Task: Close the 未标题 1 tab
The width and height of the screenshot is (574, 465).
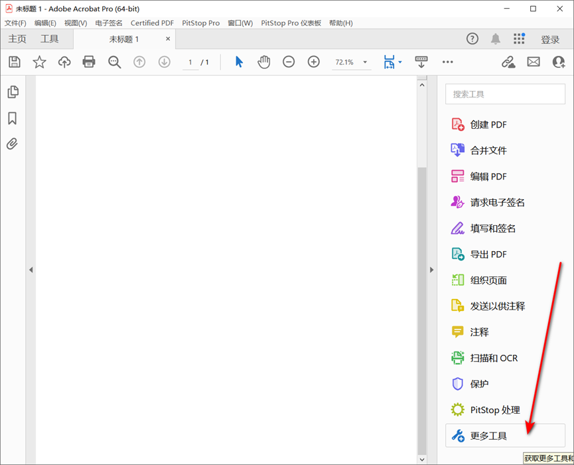Action: point(168,39)
